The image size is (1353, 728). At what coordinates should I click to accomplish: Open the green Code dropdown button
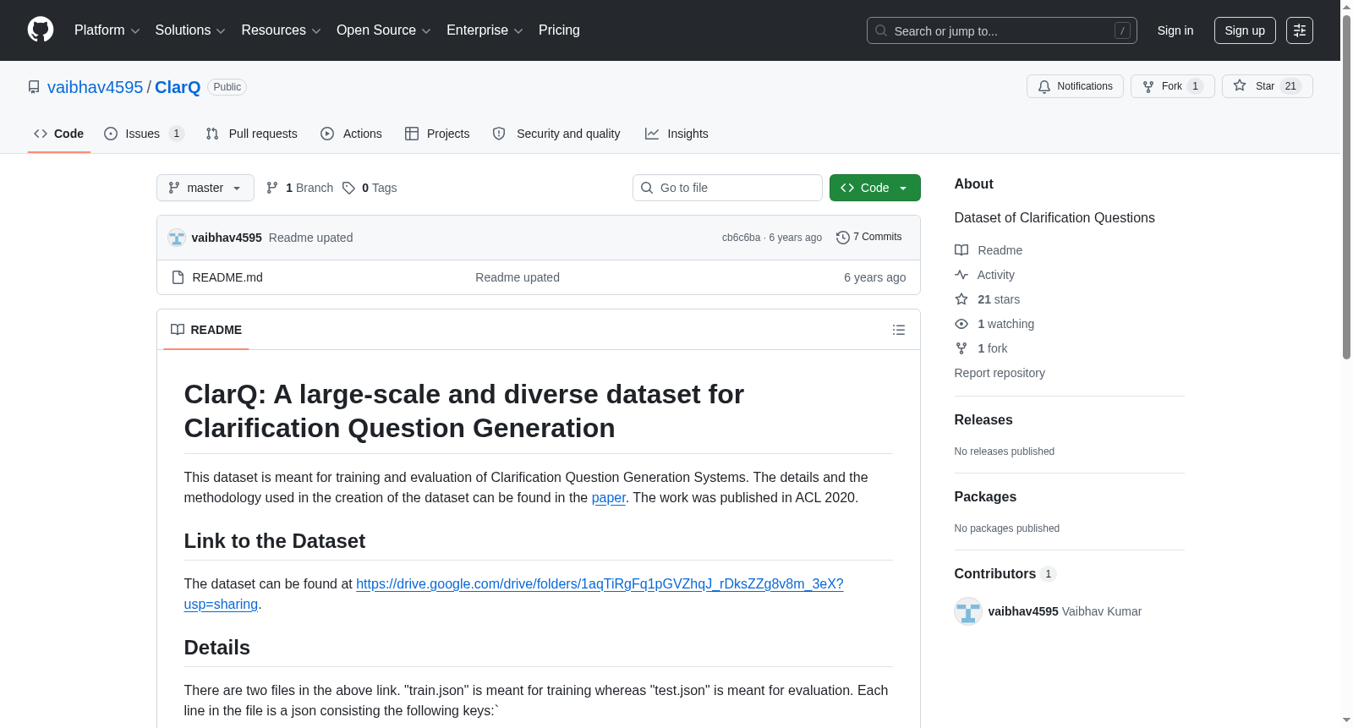(x=874, y=188)
